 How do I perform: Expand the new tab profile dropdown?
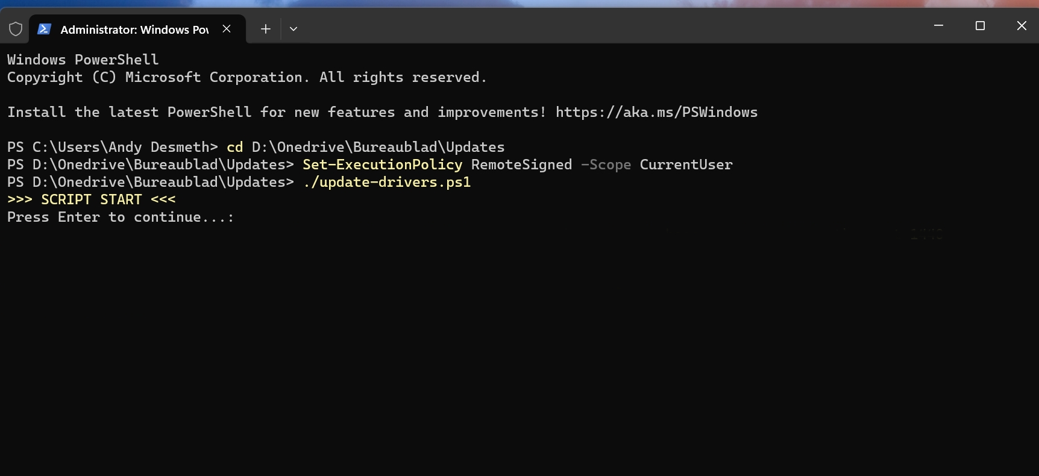(x=293, y=29)
